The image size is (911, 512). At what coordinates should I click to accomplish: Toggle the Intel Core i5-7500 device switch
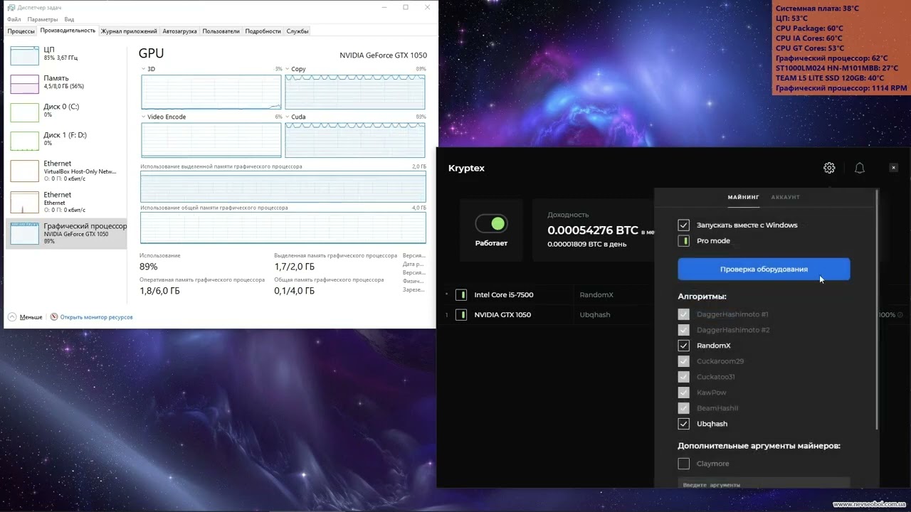click(460, 294)
